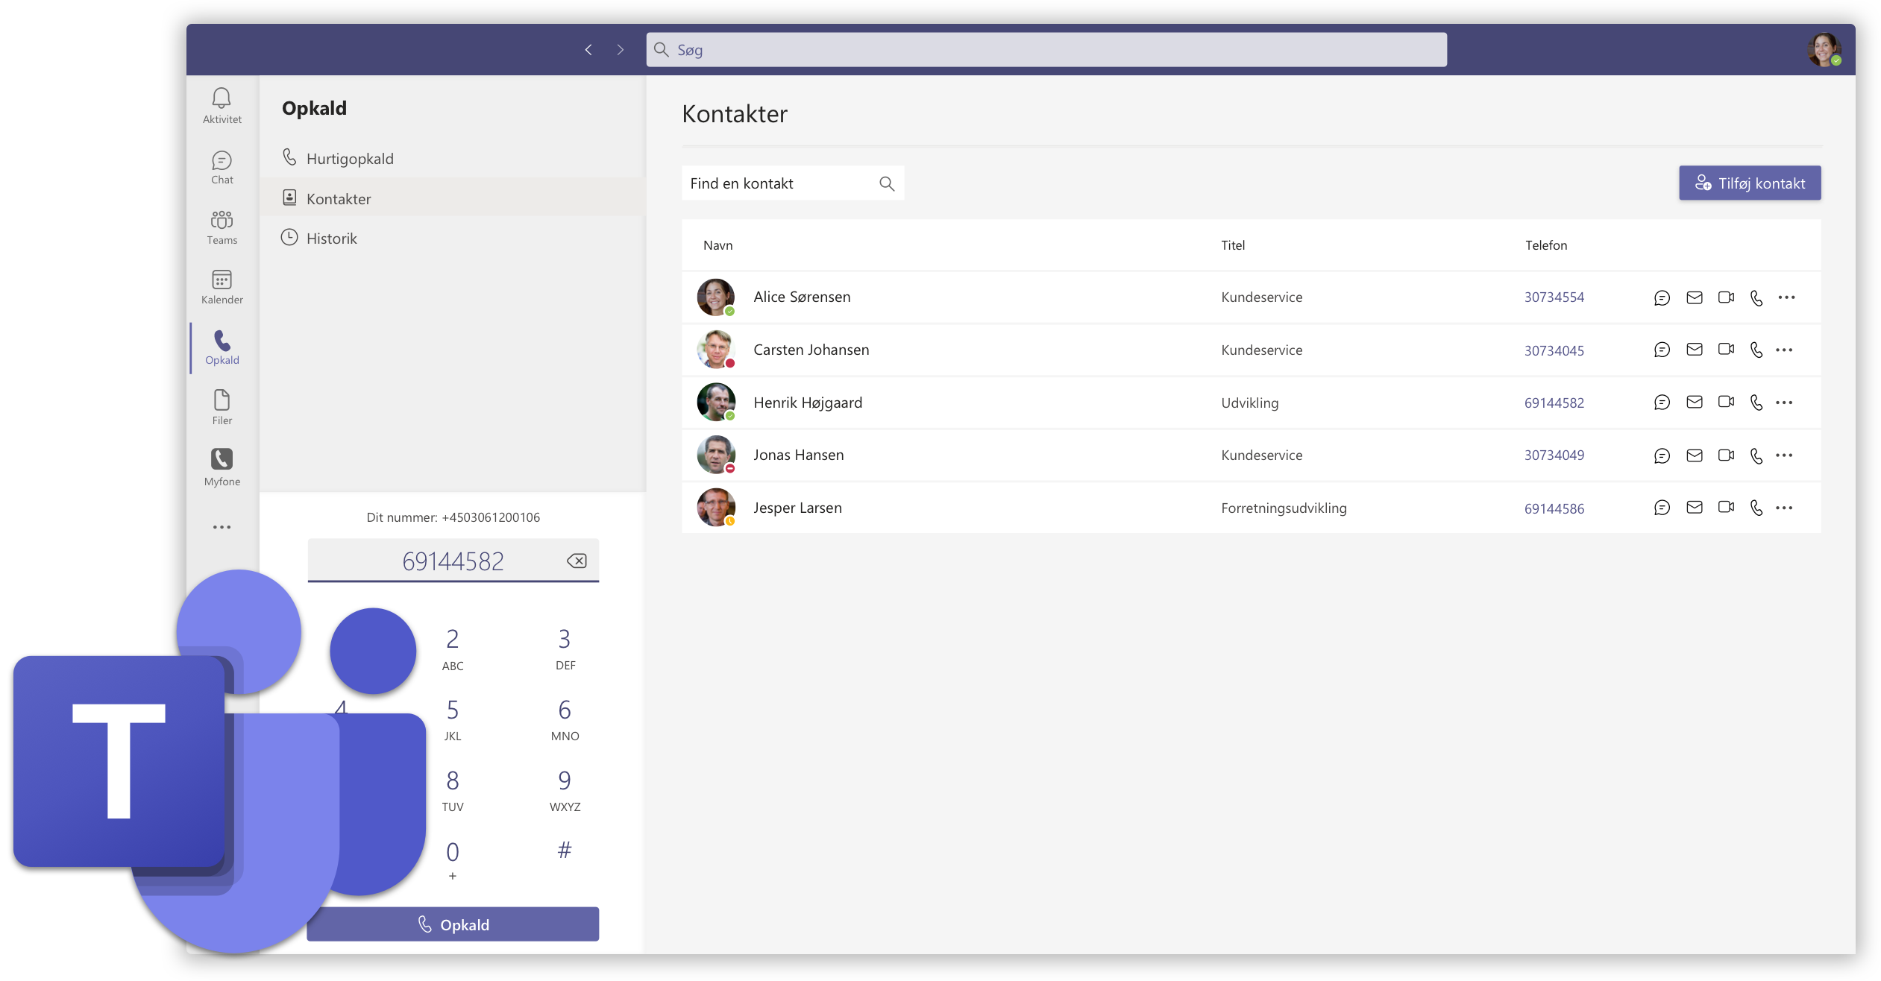Click Carsten Johansen's number 30734045
The image size is (1881, 981).
pyautogui.click(x=1554, y=350)
